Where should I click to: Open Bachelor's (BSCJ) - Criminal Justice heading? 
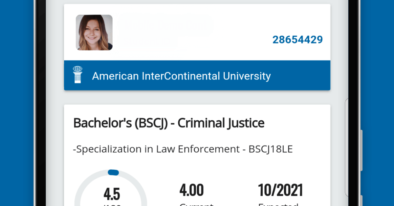point(169,123)
